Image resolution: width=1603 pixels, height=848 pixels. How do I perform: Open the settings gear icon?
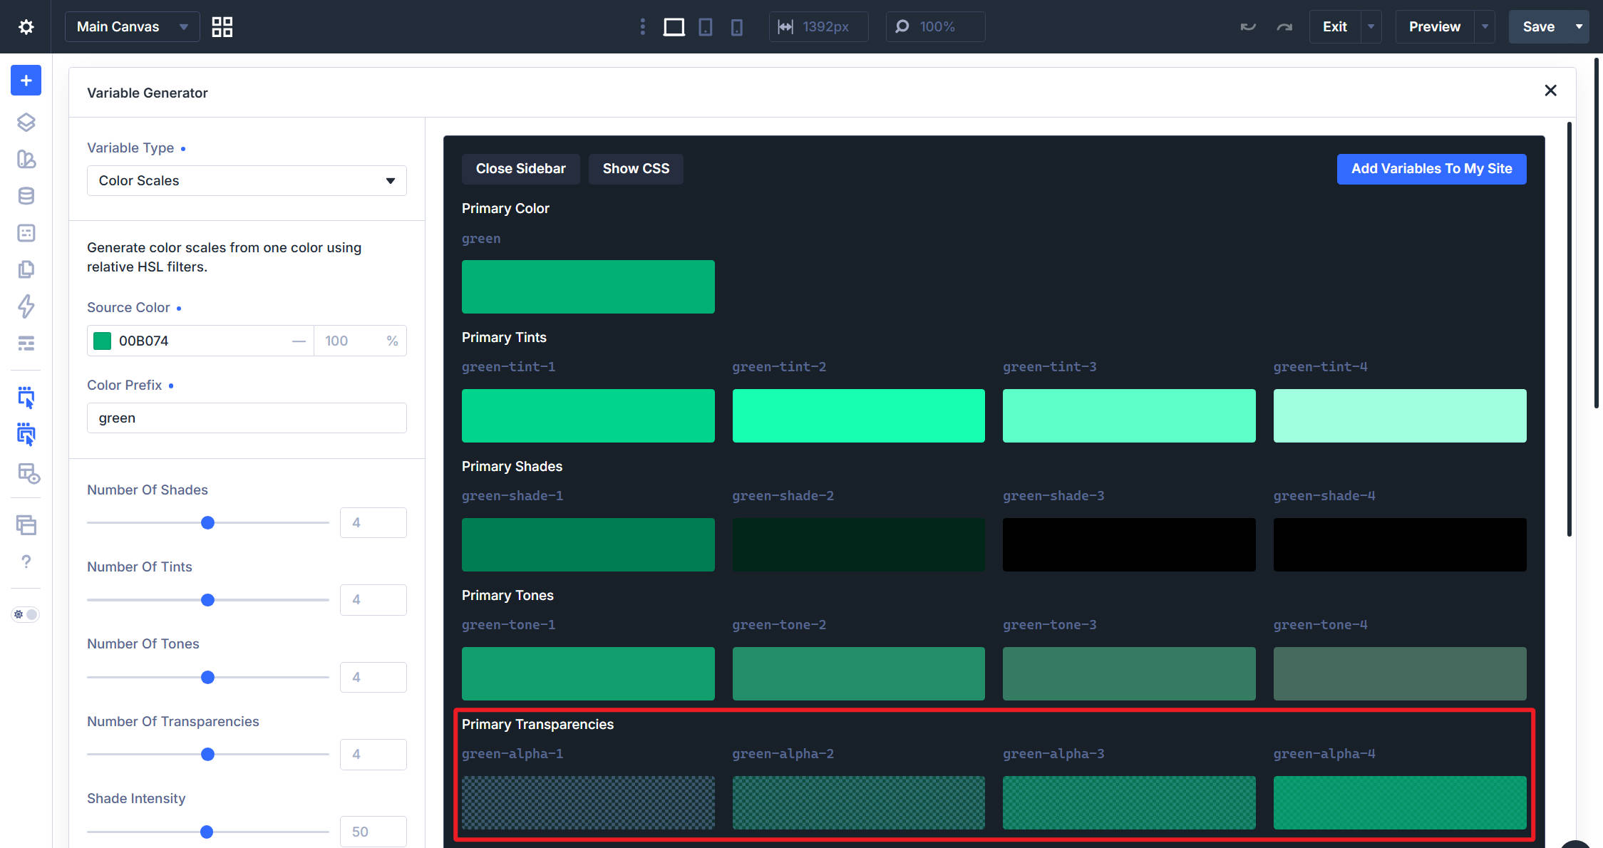pos(26,27)
